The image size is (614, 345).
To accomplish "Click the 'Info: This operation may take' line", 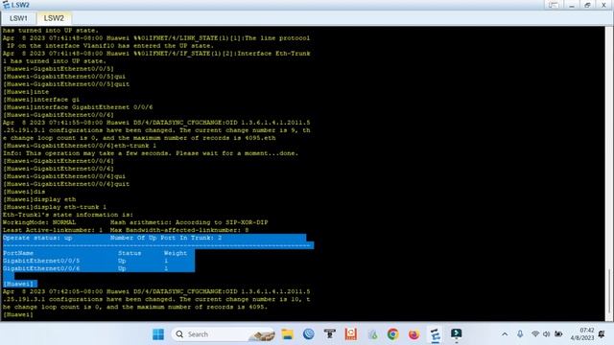I will coord(151,153).
